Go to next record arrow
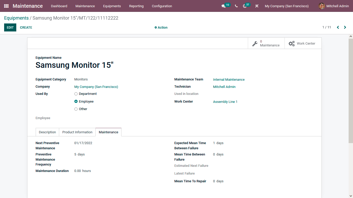The width and height of the screenshot is (353, 198). pos(345,27)
